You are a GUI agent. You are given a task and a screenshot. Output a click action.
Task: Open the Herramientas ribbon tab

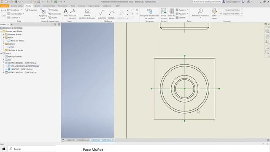[49, 6]
